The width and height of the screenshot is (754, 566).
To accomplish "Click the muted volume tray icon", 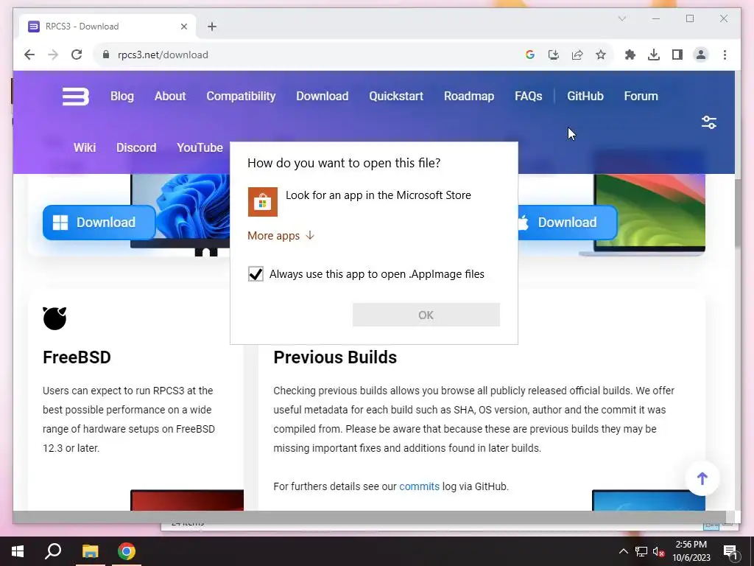I will pyautogui.click(x=658, y=551).
